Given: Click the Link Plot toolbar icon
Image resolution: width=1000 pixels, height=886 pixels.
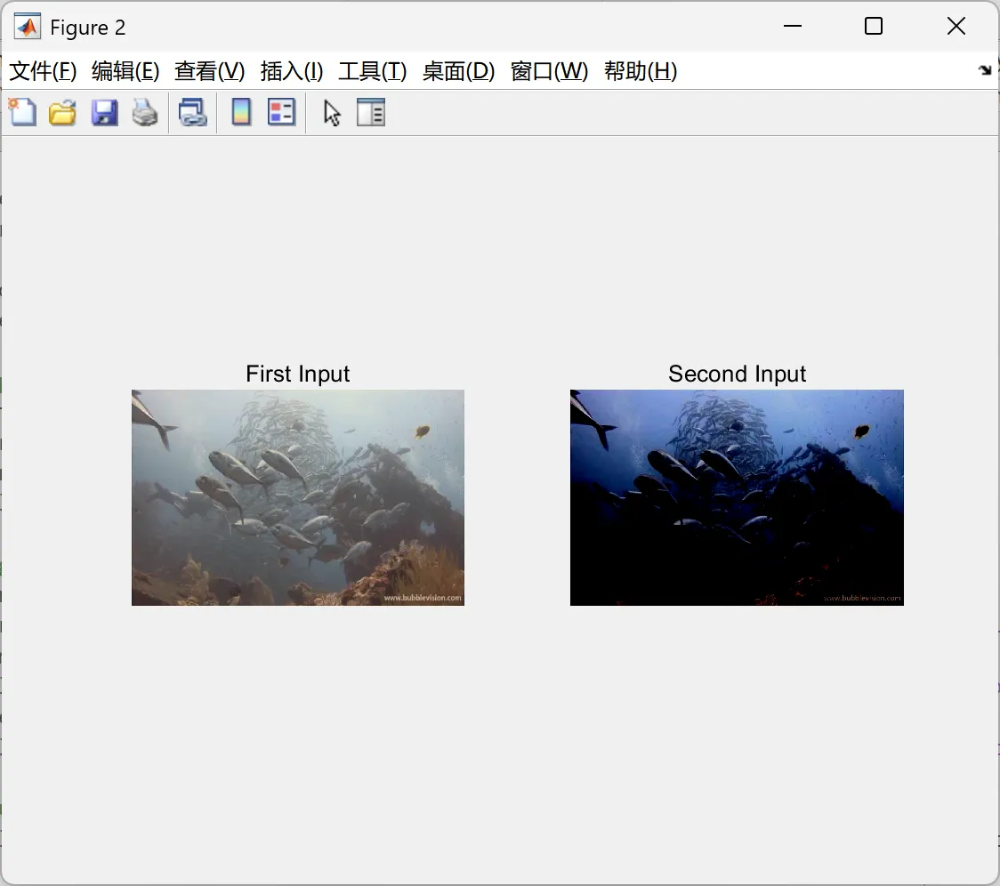Looking at the screenshot, I should coord(192,113).
